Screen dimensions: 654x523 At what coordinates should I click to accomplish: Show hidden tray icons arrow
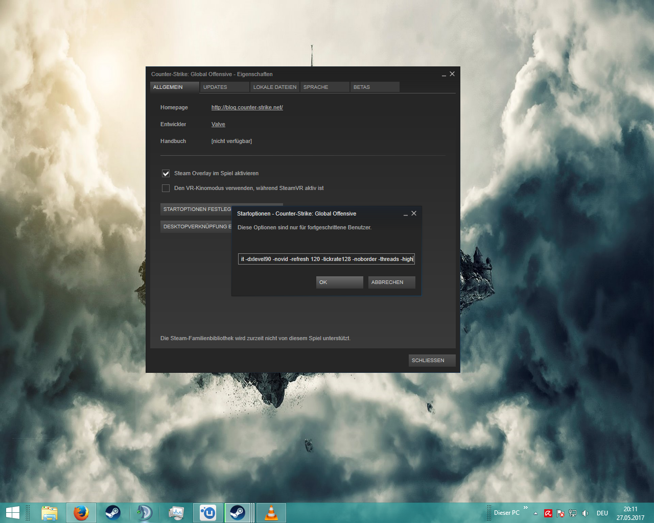click(535, 513)
